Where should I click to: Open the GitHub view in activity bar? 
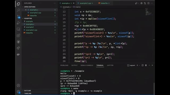18,42
